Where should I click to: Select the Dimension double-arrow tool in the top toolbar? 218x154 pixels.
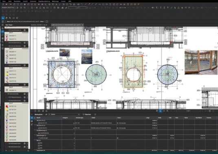[99, 4]
